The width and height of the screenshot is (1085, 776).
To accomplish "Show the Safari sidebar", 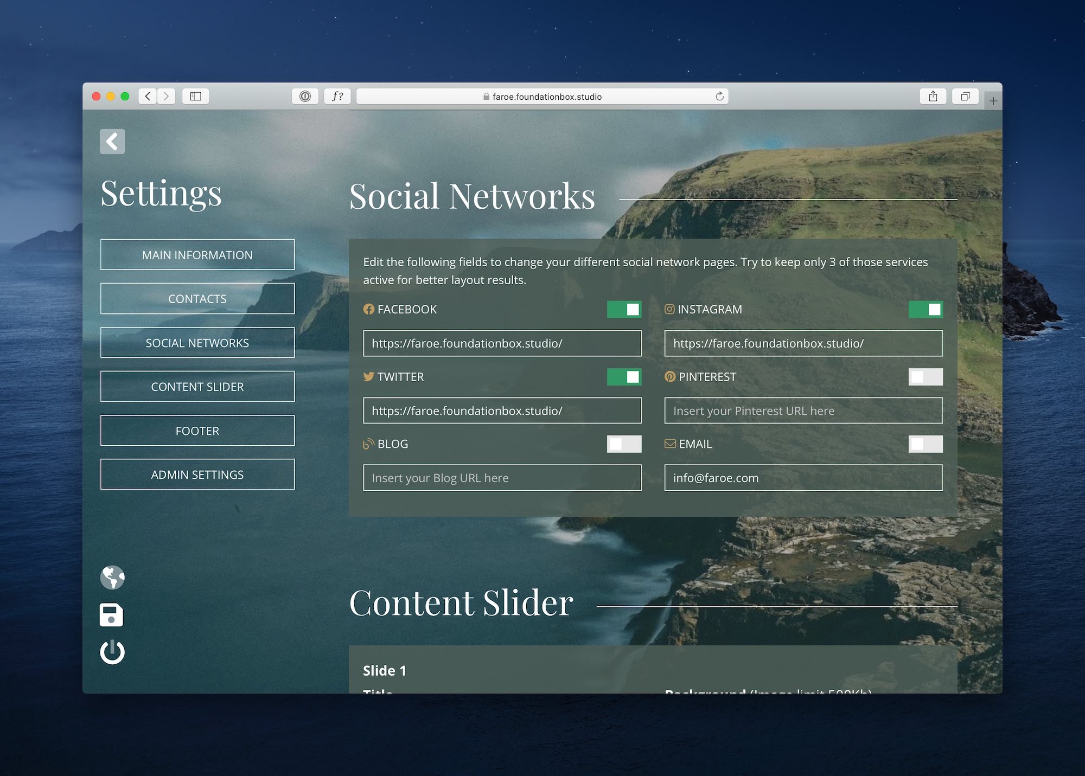I will click(x=195, y=97).
